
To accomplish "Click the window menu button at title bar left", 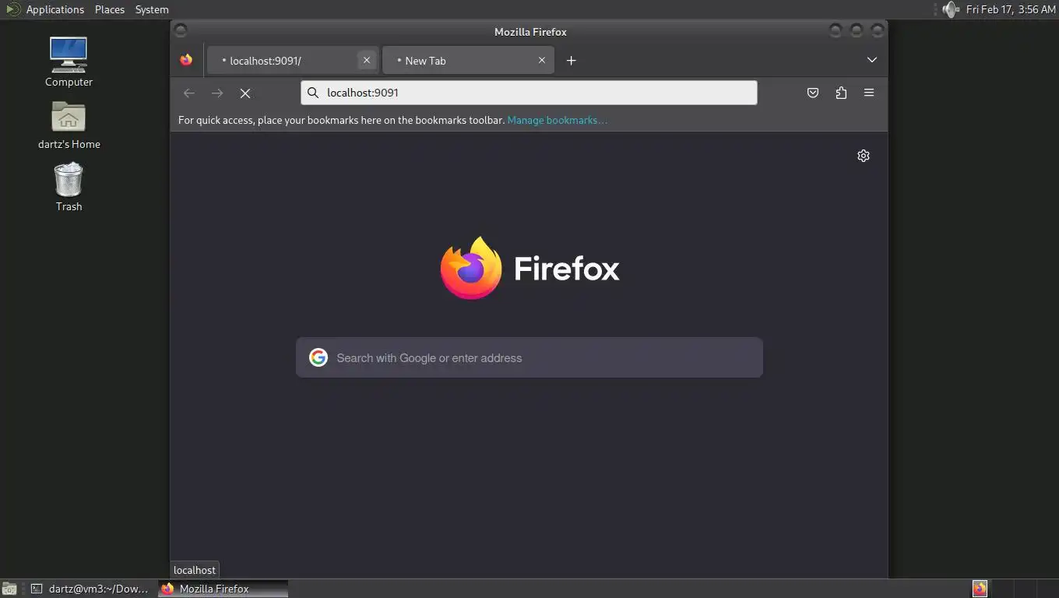I will point(181,31).
